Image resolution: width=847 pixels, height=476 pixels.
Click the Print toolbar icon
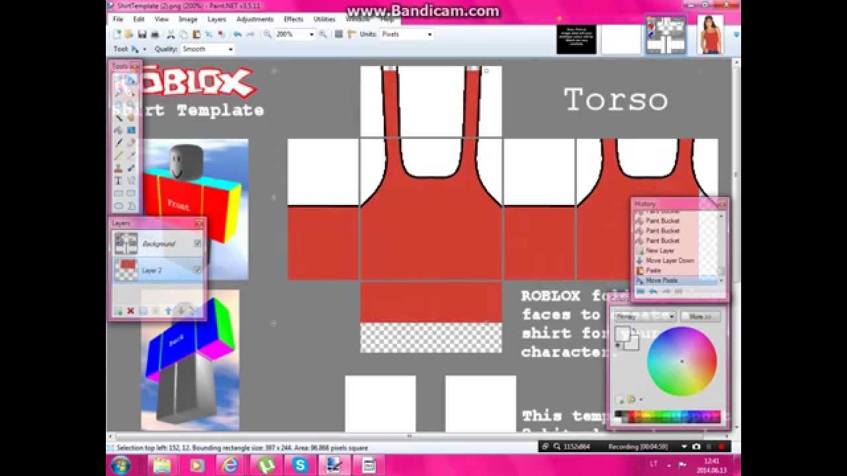[154, 34]
